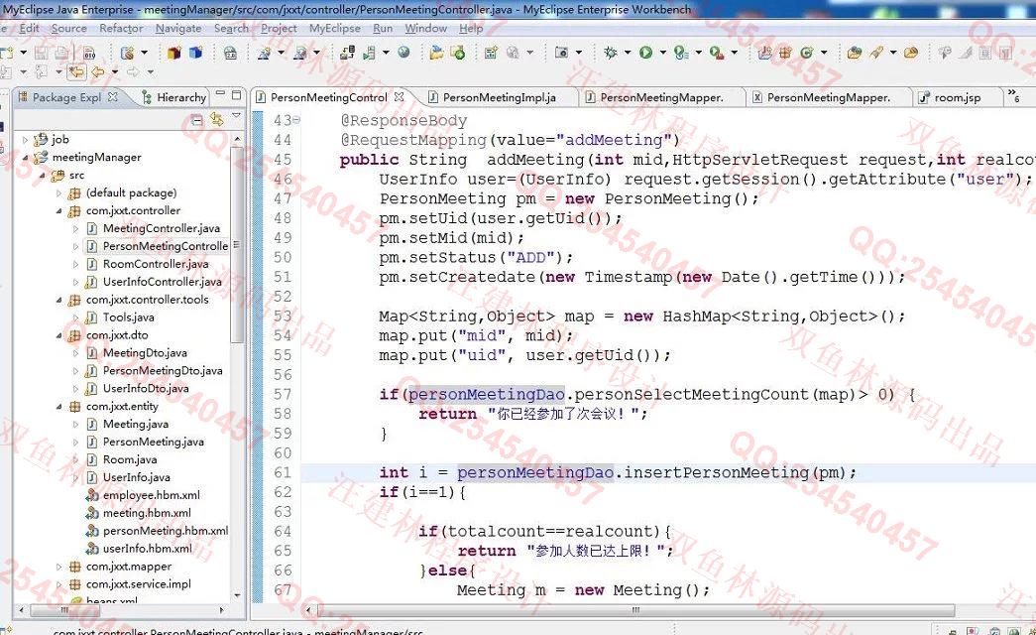Image resolution: width=1036 pixels, height=635 pixels.
Task: Open Package Explorer view menu triangle
Action: pos(237,116)
